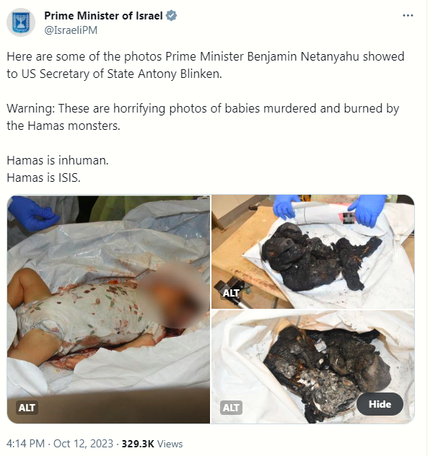Open the large left media image

click(108, 309)
